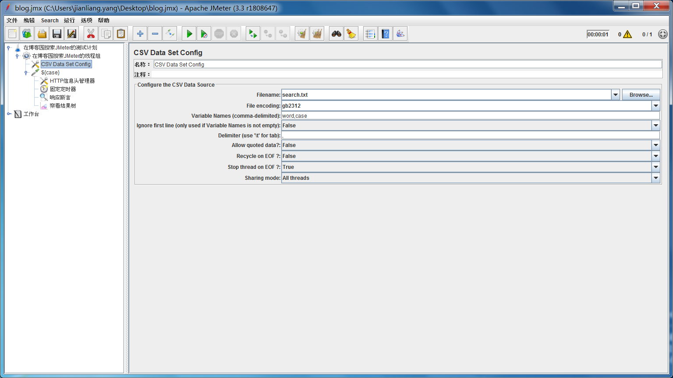Open the Ignore first line dropdown
The width and height of the screenshot is (673, 378).
(x=656, y=126)
